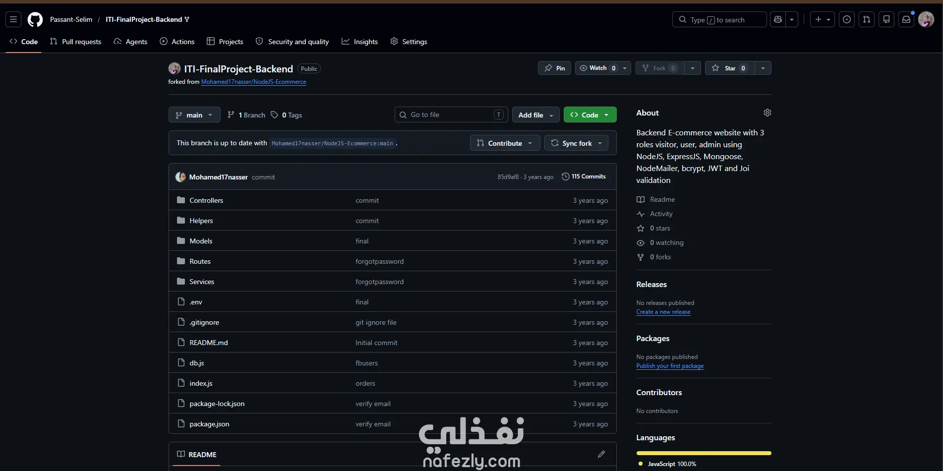Image resolution: width=943 pixels, height=471 pixels.
Task: Open the Activity link in About
Action: tap(655, 214)
